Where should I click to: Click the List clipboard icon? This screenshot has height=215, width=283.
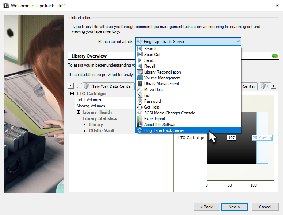pyautogui.click(x=140, y=95)
